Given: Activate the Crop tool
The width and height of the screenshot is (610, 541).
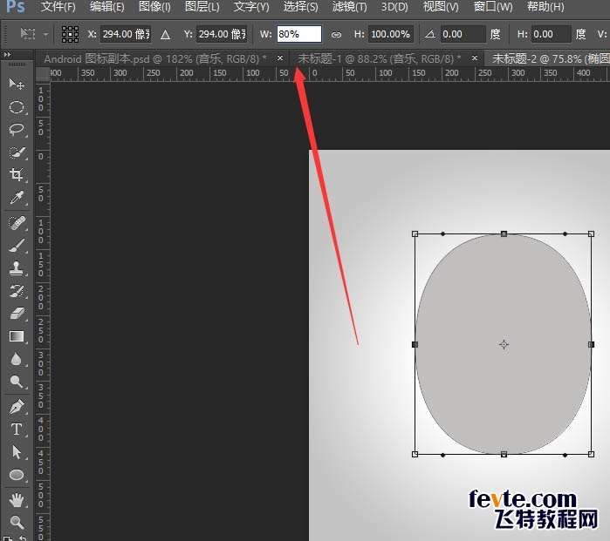Looking at the screenshot, I should pyautogui.click(x=16, y=175).
